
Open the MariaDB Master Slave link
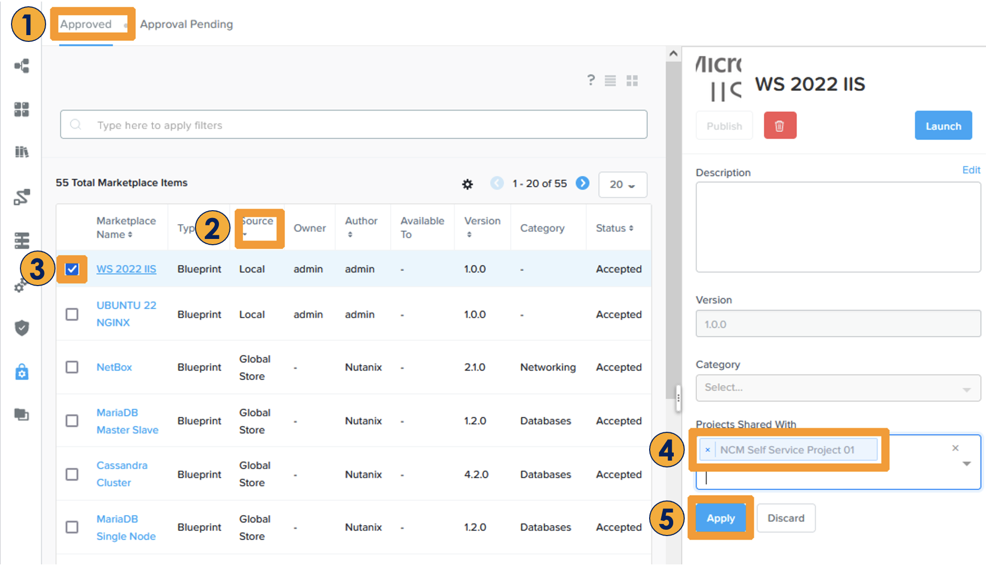(127, 421)
